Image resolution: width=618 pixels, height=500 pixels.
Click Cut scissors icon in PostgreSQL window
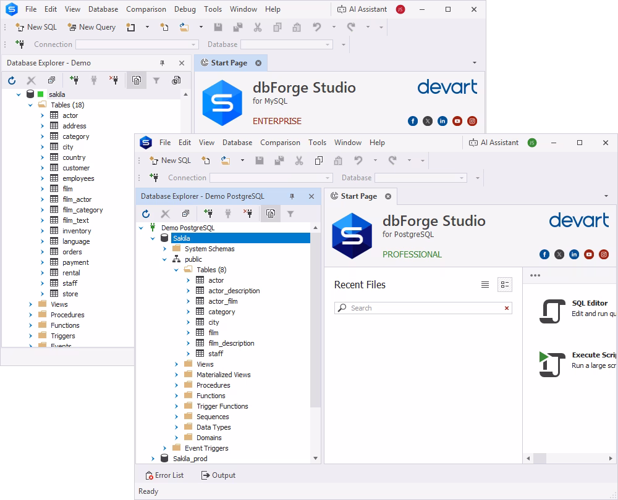pos(299,160)
